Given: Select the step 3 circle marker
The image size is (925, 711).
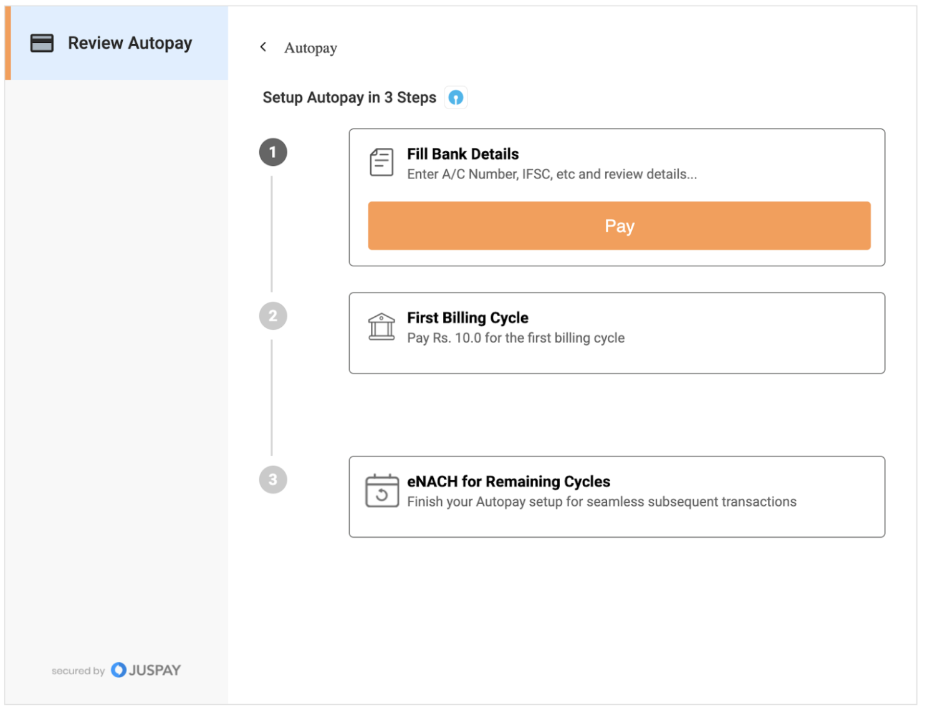Looking at the screenshot, I should (x=273, y=480).
